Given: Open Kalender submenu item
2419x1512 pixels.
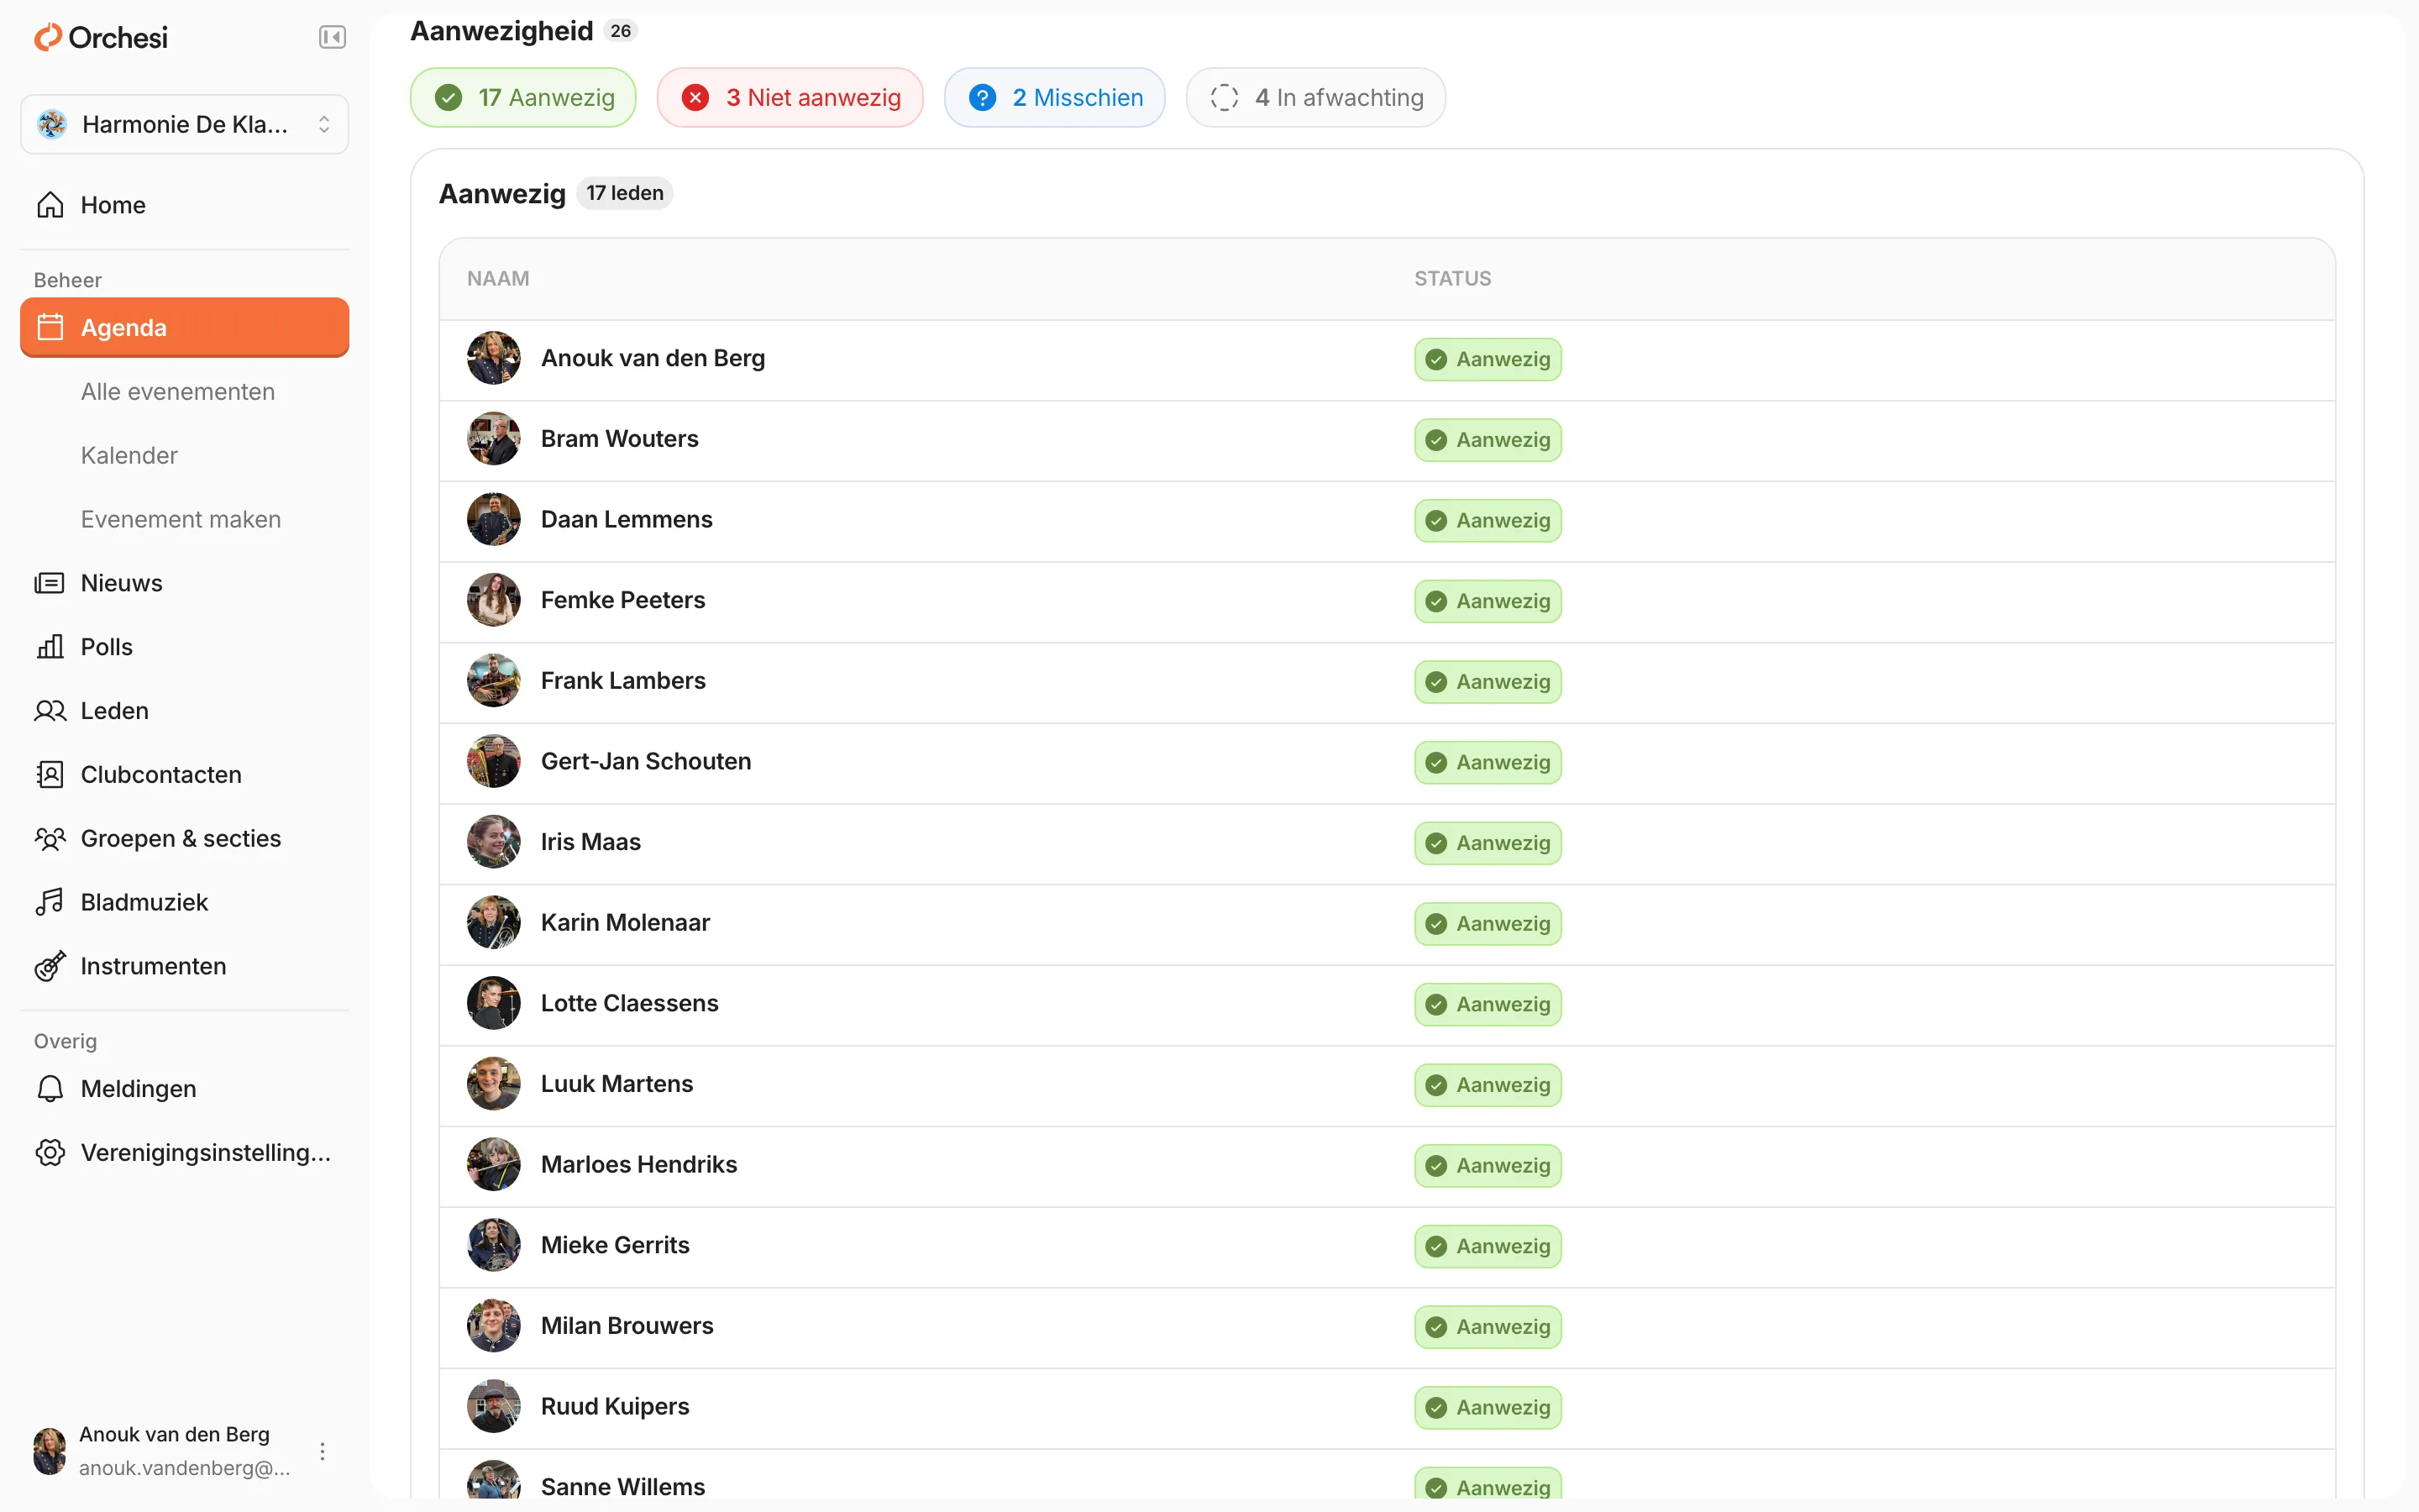Looking at the screenshot, I should click(129, 455).
